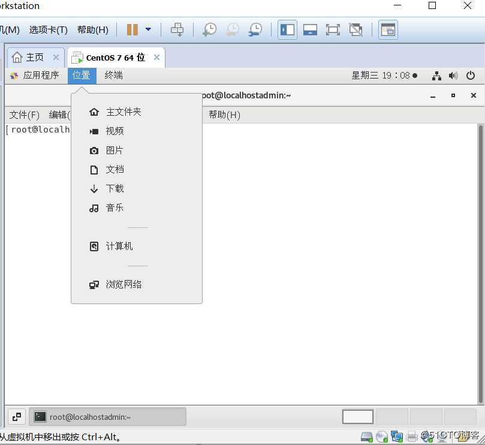485x445 pixels.
Task: Pause the virtual machine
Action: [x=132, y=30]
